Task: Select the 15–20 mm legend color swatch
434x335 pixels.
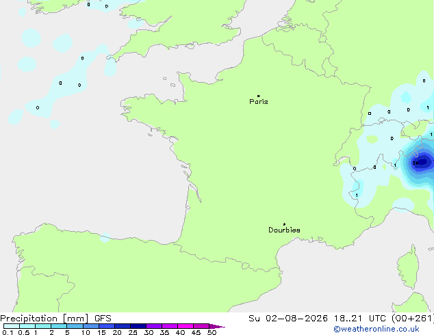Action: point(107,326)
